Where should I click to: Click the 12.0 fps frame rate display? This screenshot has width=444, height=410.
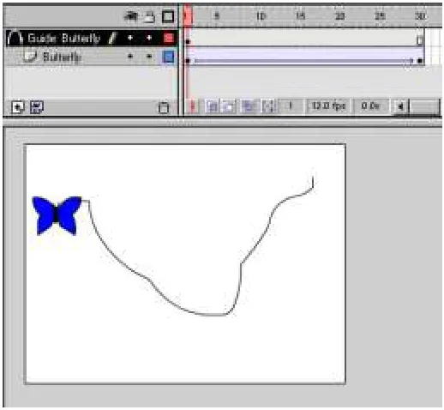[328, 106]
